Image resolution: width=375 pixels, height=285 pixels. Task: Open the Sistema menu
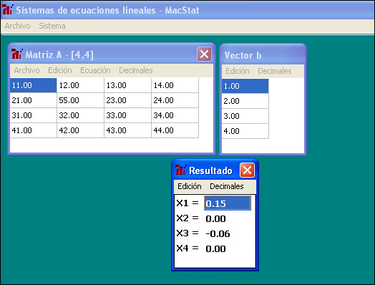click(52, 26)
